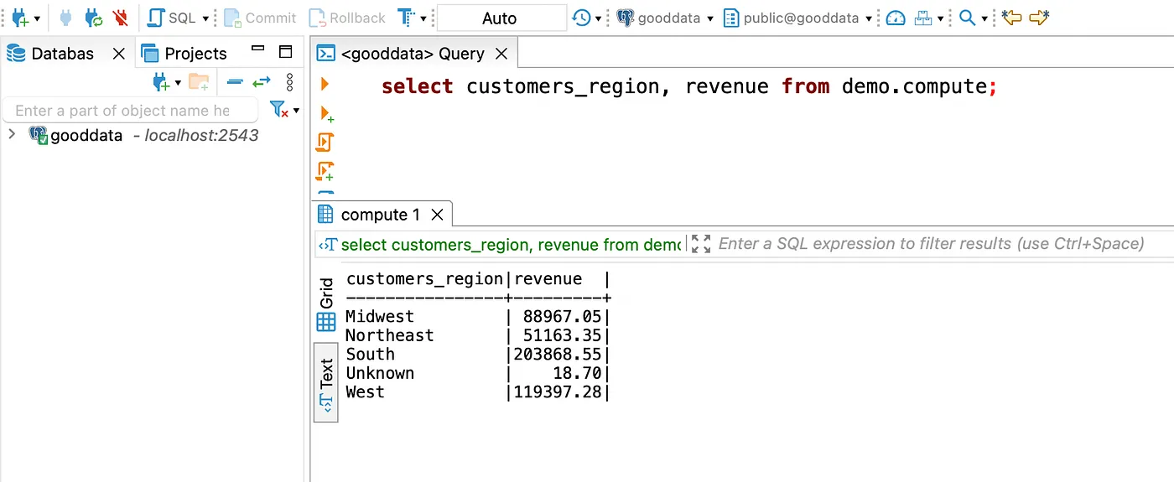Execute SQL script icon
Screen dimensions: 1174x482
[x=325, y=143]
